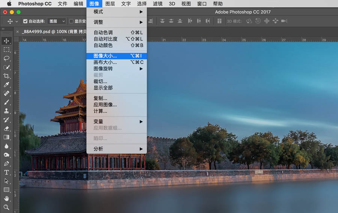338x213 pixels.
Task: Open the Photoshop CC application menu
Action: click(35, 4)
